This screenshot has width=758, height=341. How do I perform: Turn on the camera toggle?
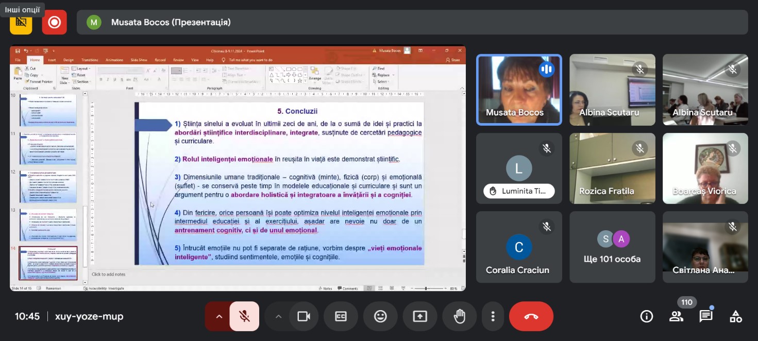pos(304,316)
